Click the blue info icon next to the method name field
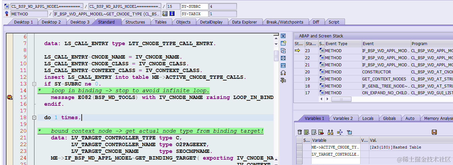 tap(172, 14)
